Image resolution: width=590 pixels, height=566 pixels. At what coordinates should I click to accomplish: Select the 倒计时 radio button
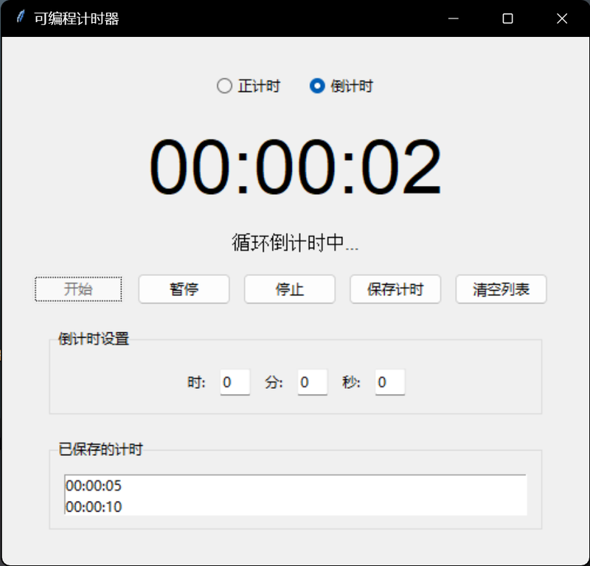341,86
